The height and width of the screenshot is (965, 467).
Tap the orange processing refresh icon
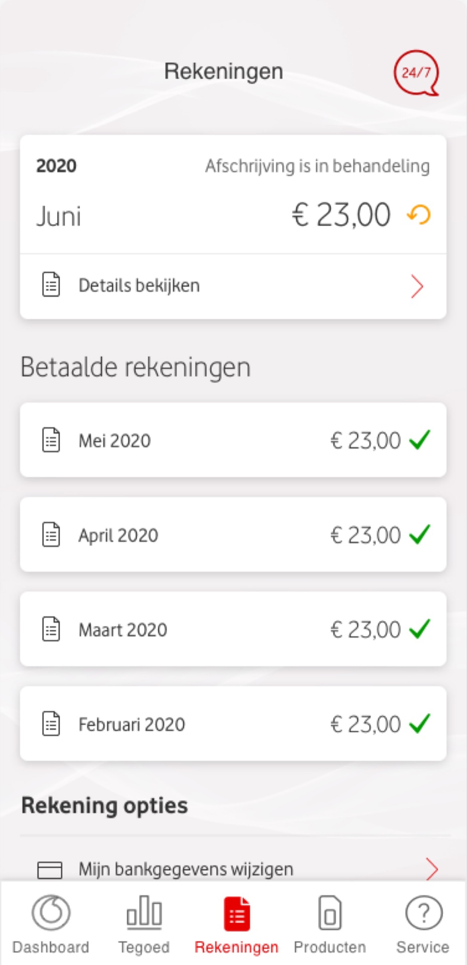419,215
